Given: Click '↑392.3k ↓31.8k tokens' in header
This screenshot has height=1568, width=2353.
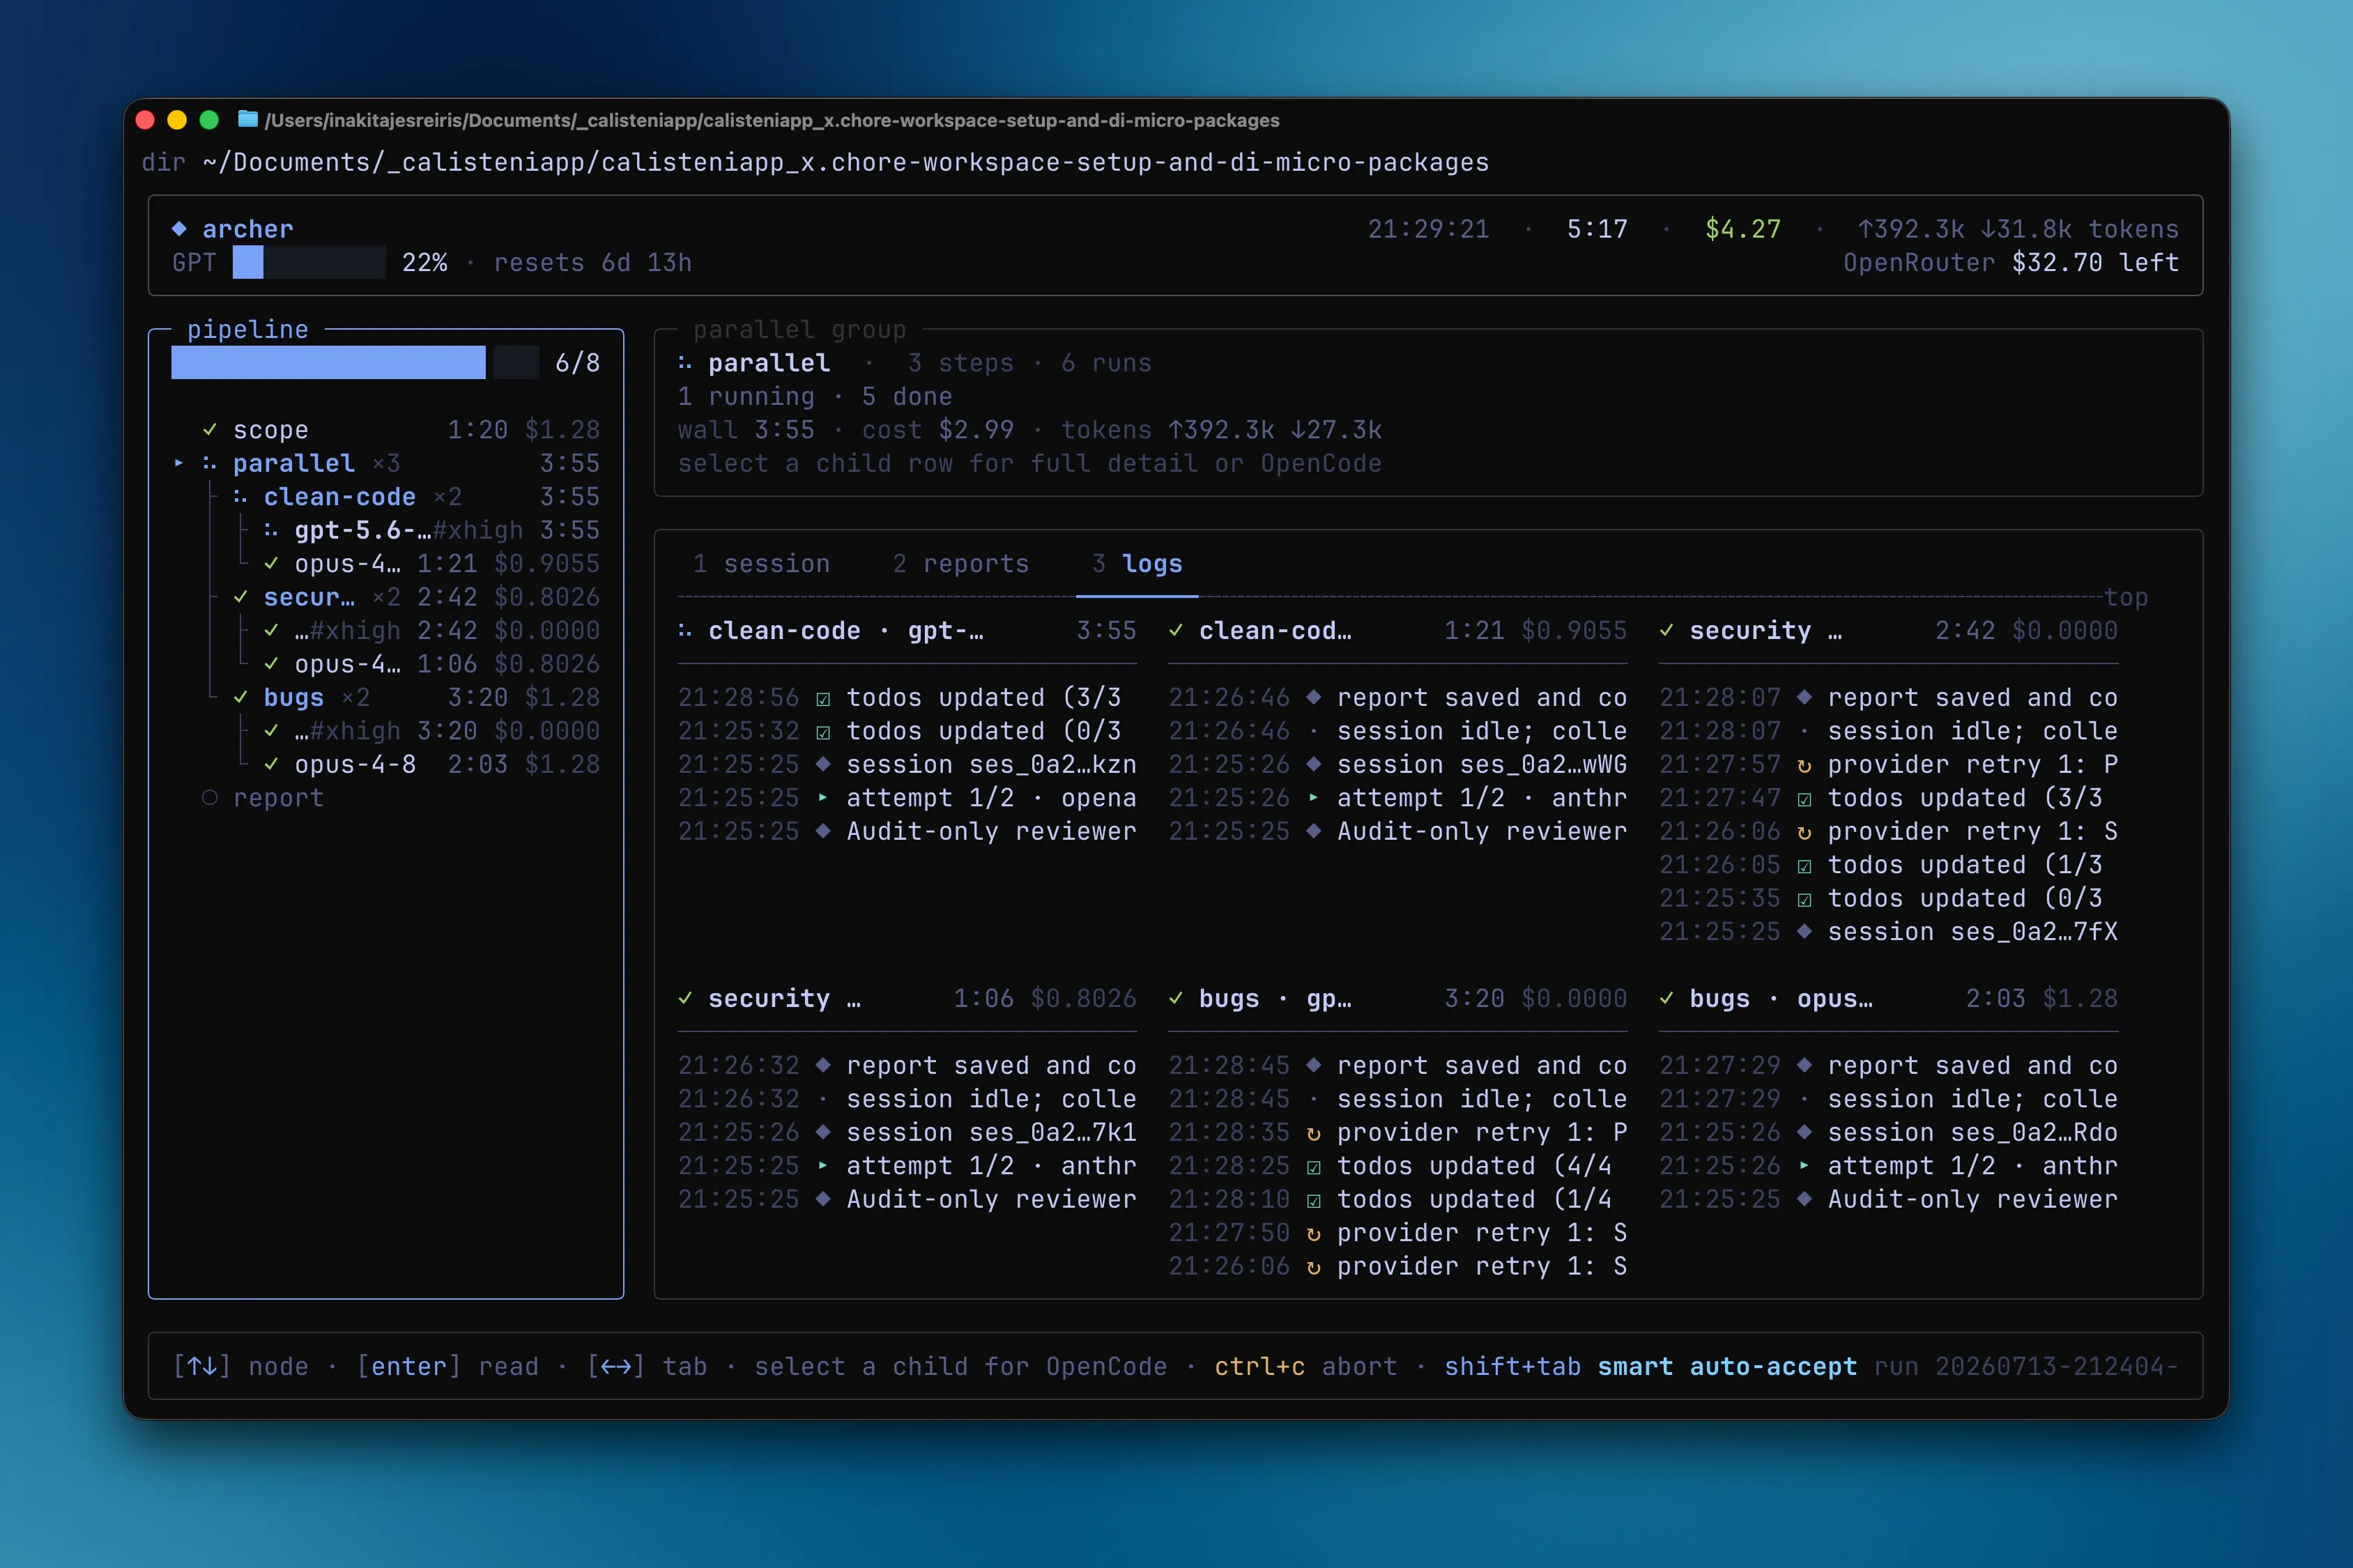Looking at the screenshot, I should tap(2018, 229).
